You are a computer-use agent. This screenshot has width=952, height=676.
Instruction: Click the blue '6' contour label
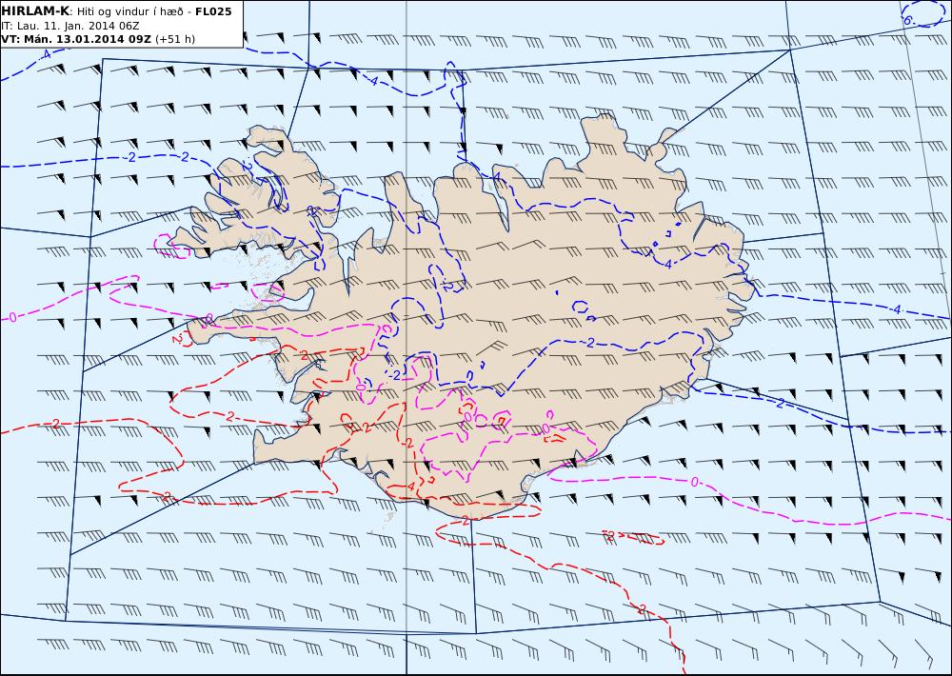907,20
